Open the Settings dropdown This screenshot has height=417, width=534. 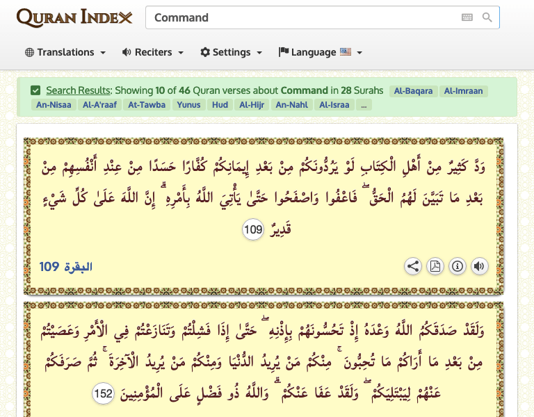click(x=232, y=52)
